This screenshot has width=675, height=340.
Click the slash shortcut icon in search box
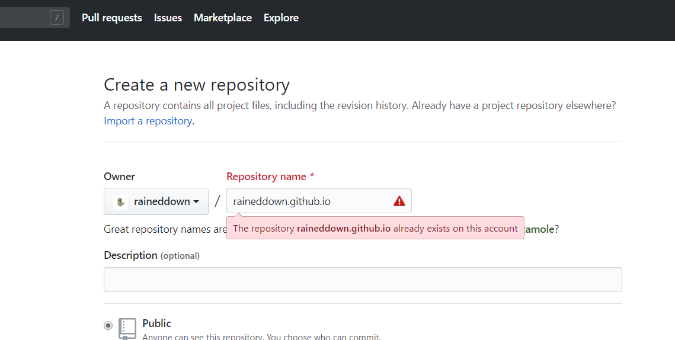click(57, 18)
